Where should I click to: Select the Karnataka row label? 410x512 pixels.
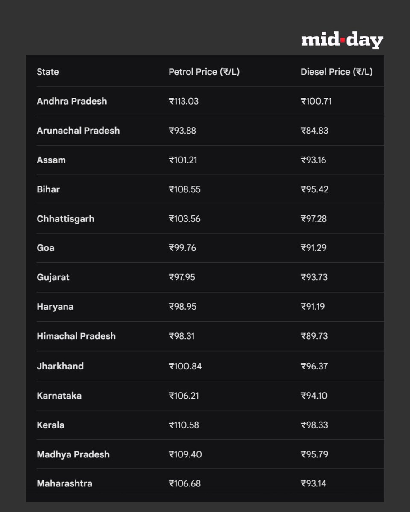coord(59,396)
